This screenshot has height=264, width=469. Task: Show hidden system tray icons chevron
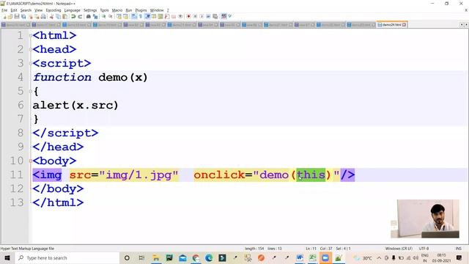[x=379, y=257]
